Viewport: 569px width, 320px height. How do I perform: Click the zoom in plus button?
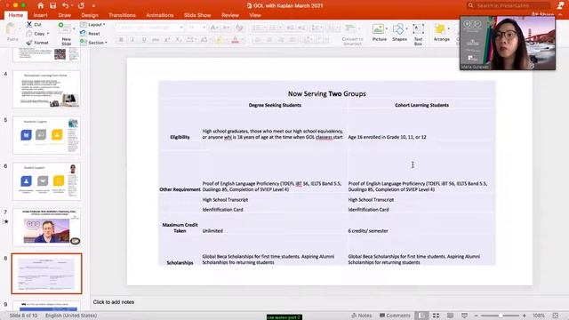(x=525, y=316)
